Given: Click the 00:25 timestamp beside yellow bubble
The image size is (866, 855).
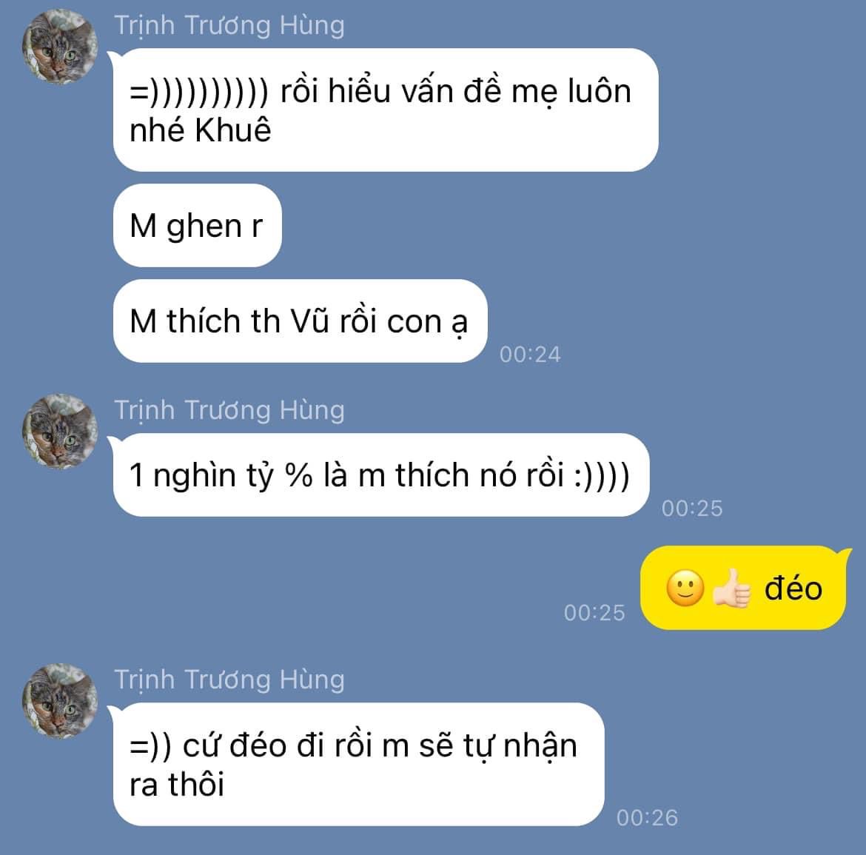Looking at the screenshot, I should click(x=594, y=613).
